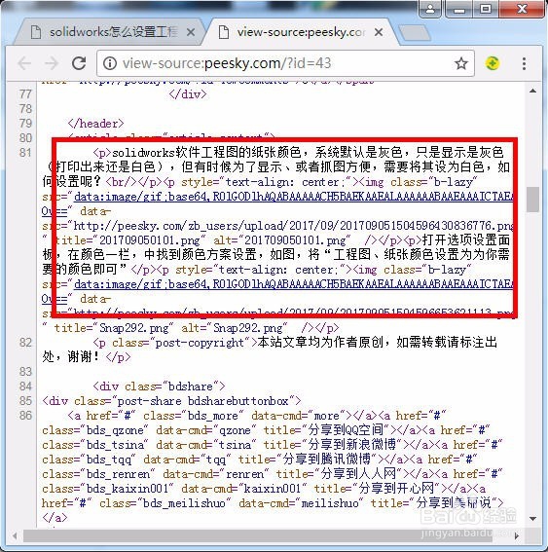Reload the page with the refresh icon
The width and height of the screenshot is (548, 552).
79,63
